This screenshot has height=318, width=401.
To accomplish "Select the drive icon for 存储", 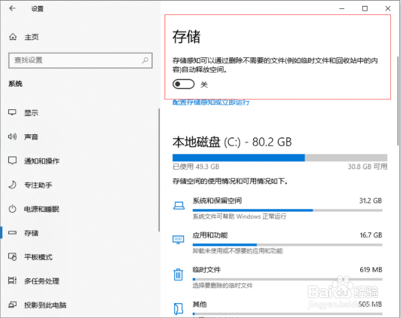I will tap(13, 233).
